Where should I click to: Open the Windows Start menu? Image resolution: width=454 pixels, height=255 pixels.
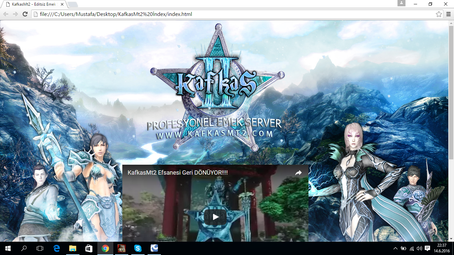[8, 248]
